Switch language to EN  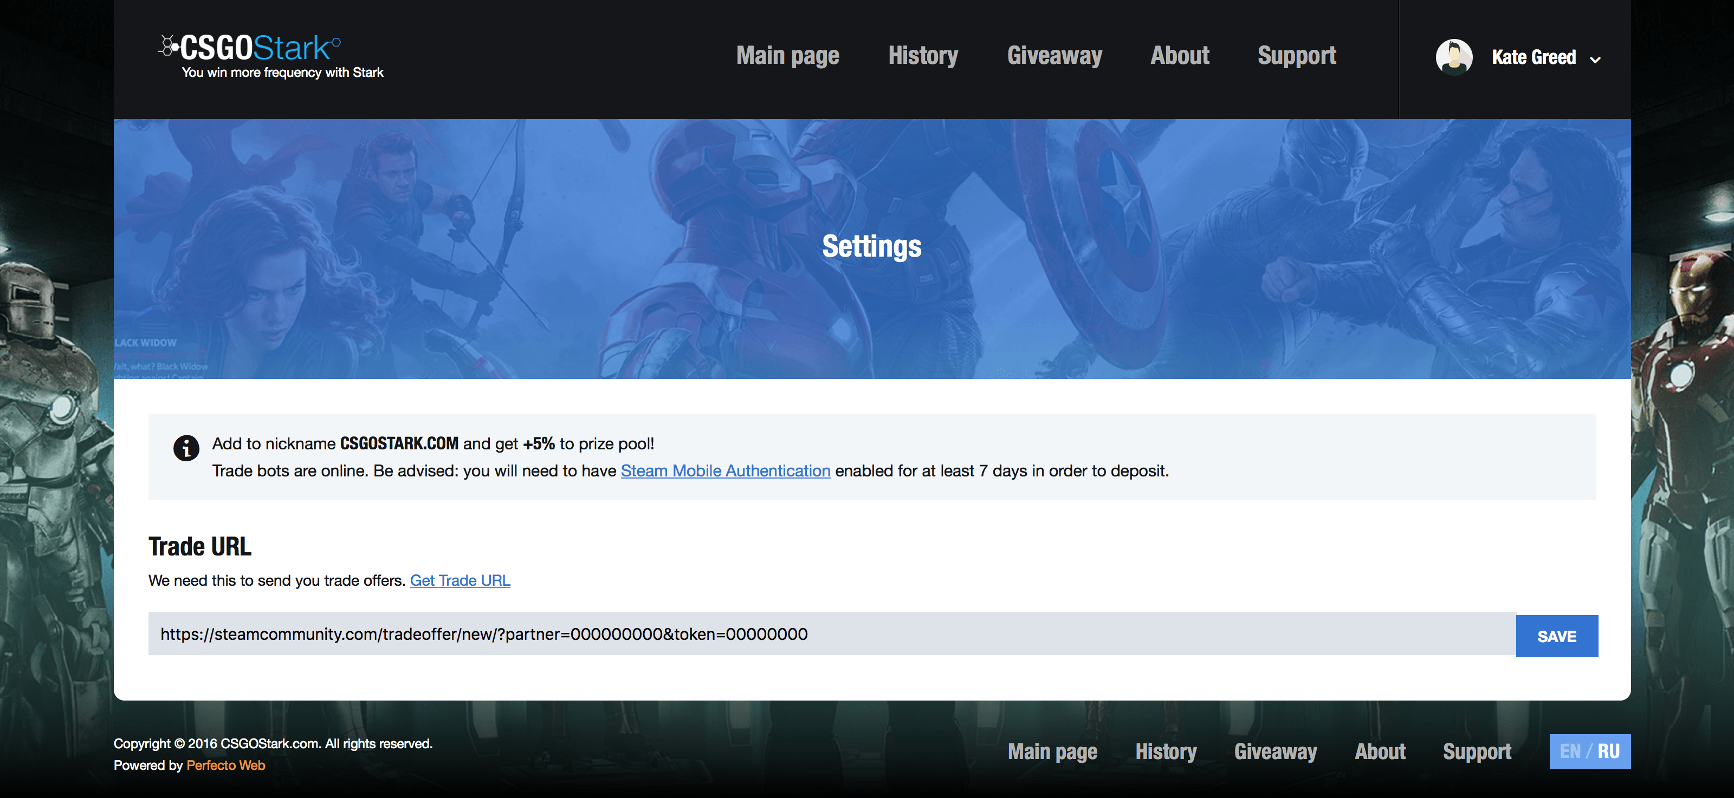pos(1570,751)
